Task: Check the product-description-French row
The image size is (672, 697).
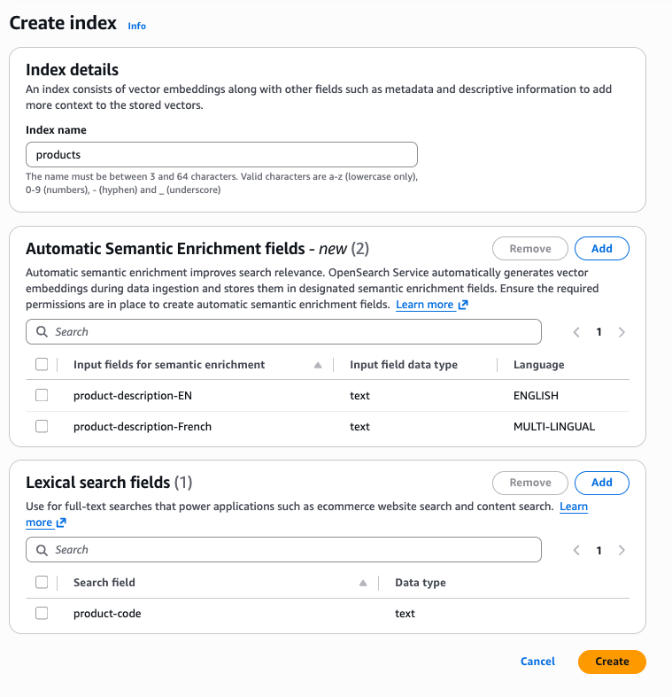Action: pyautogui.click(x=42, y=426)
